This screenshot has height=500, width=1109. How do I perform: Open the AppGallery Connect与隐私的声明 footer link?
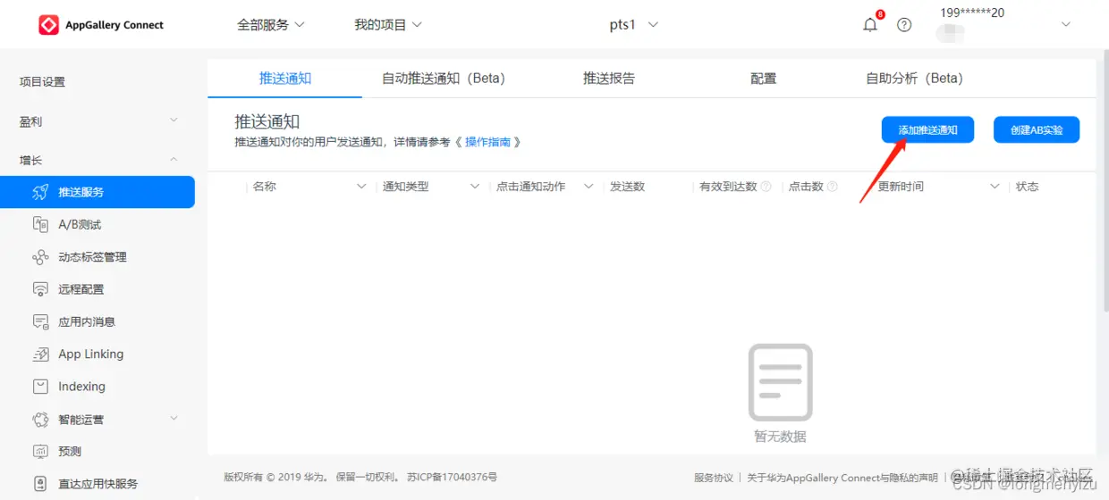pyautogui.click(x=842, y=478)
